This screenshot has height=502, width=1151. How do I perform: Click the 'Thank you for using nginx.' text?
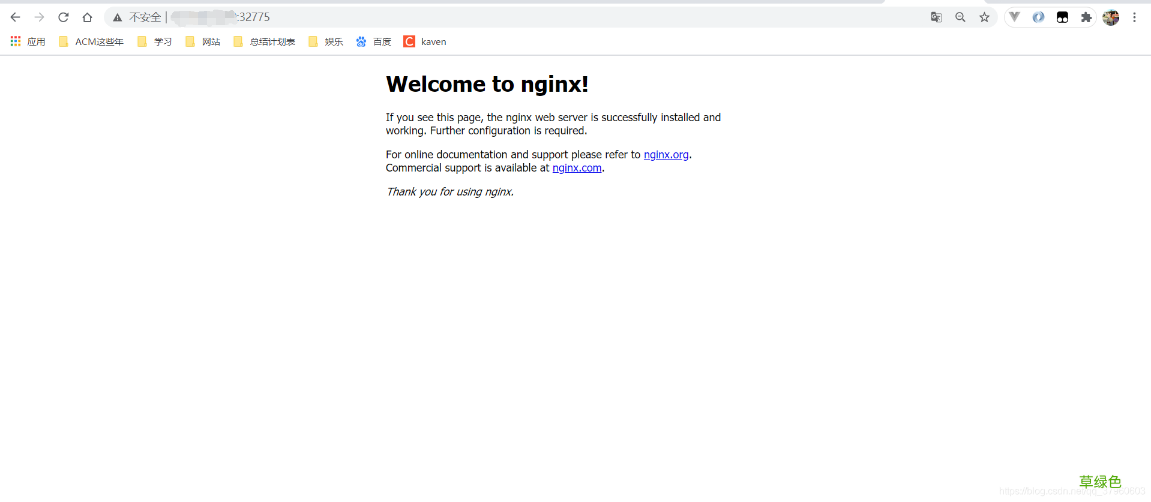450,192
